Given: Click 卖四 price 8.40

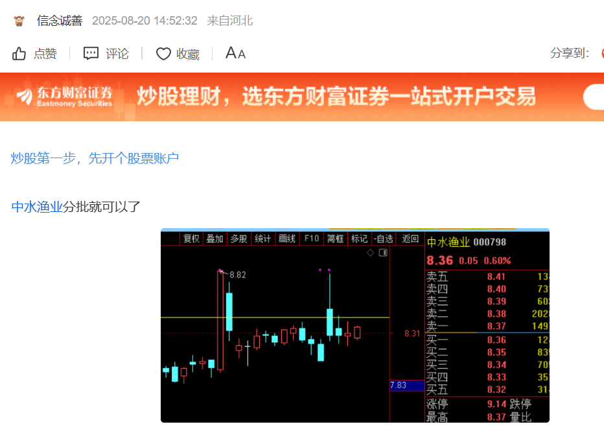Looking at the screenshot, I should (x=496, y=289).
